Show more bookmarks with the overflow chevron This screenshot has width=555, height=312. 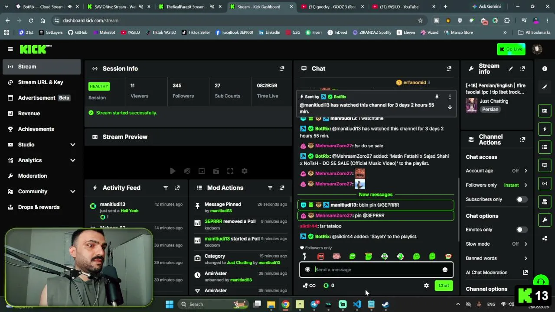tap(505, 32)
